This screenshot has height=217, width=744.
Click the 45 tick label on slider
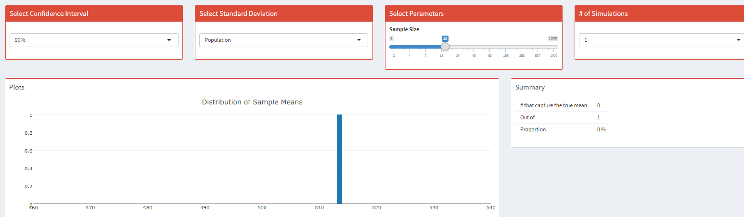(474, 56)
